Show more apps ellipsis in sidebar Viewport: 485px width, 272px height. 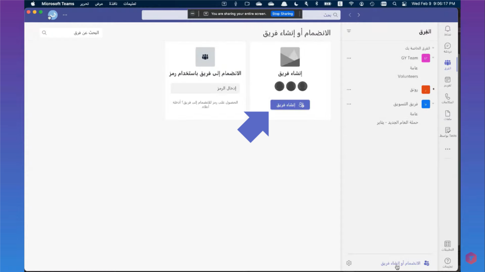(448, 149)
